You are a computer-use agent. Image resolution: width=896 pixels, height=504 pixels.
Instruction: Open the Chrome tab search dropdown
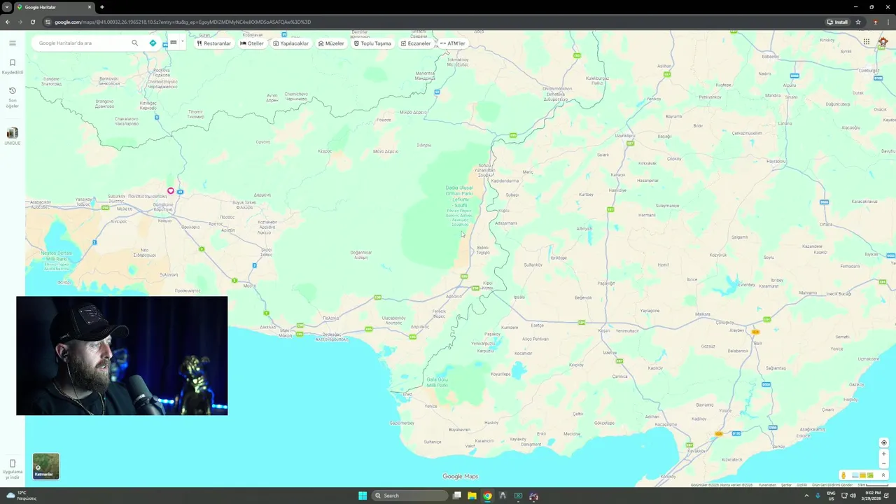point(6,7)
